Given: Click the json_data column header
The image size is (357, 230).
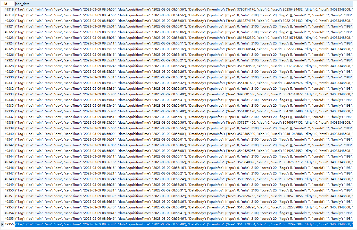Looking at the screenshot, I should (x=184, y=4).
